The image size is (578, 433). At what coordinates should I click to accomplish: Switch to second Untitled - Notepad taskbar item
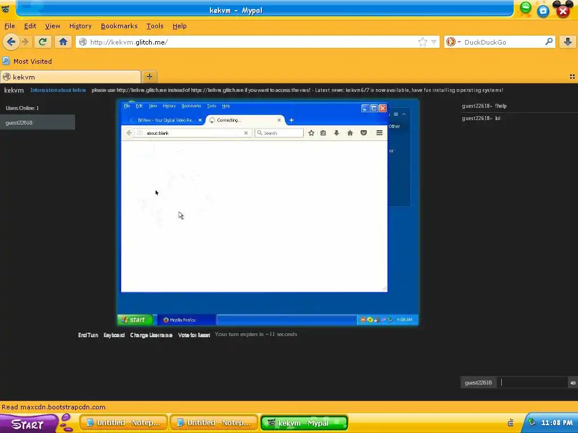pos(214,423)
